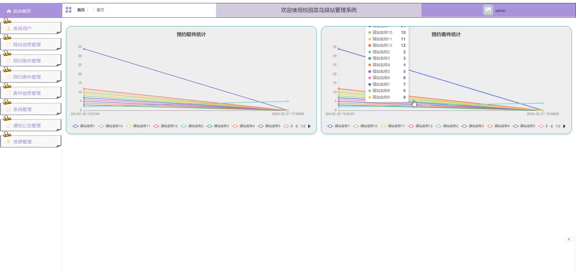
Task: Toggle 驿站名称4 series in 预约取件统计 legend
Action: [243, 126]
